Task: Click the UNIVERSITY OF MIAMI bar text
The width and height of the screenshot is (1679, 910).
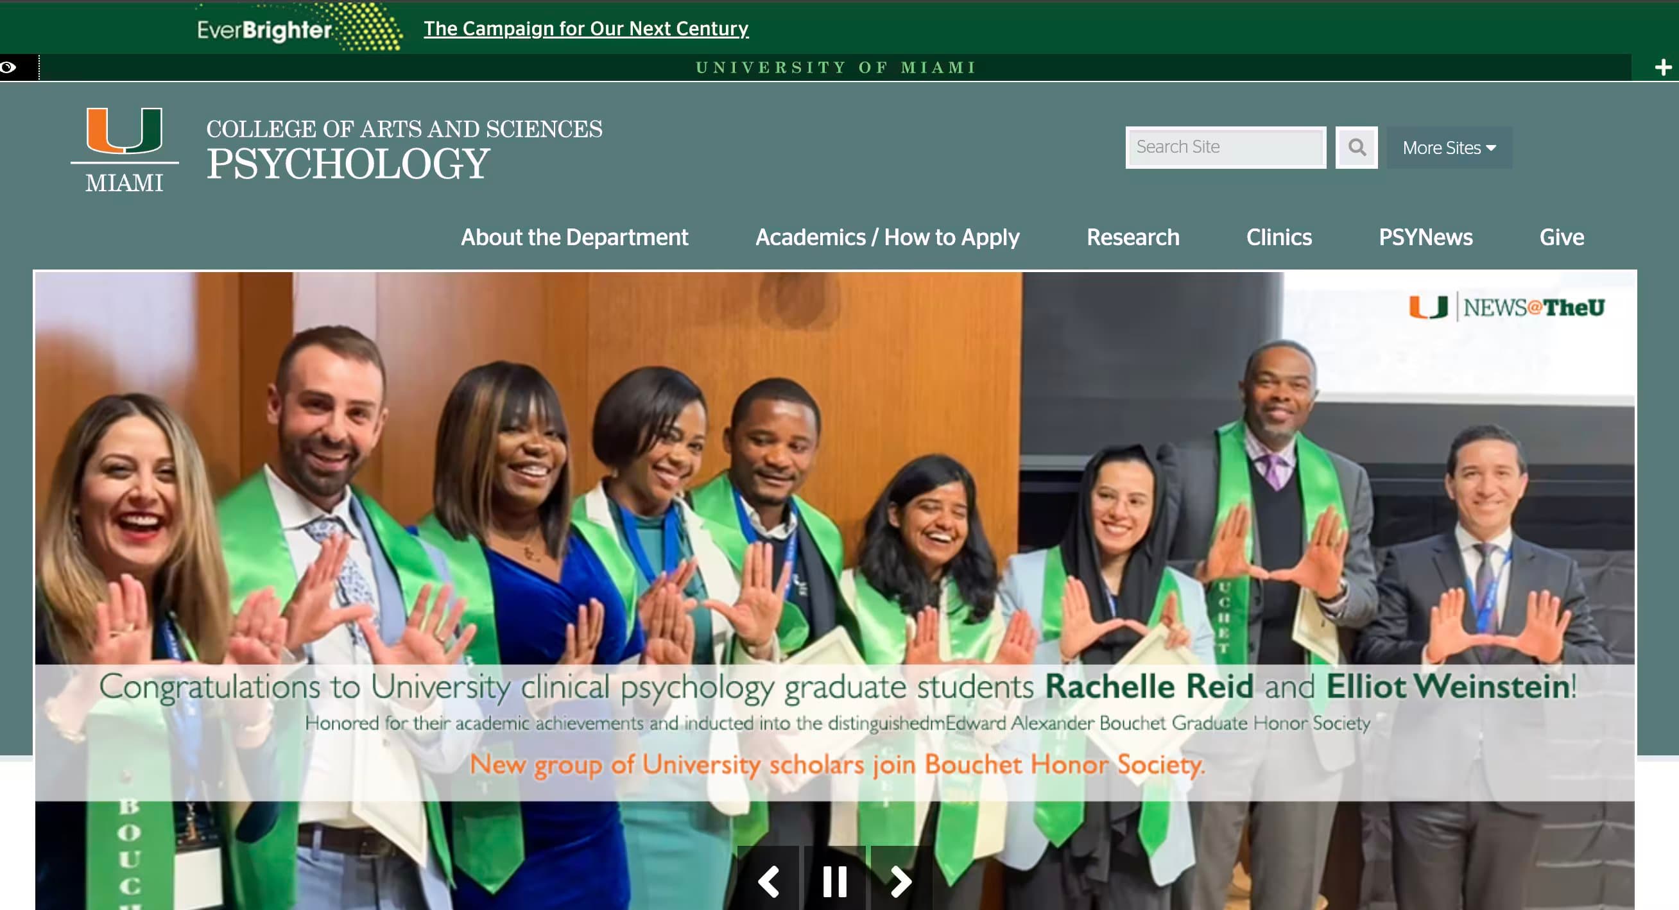Action: (x=836, y=67)
